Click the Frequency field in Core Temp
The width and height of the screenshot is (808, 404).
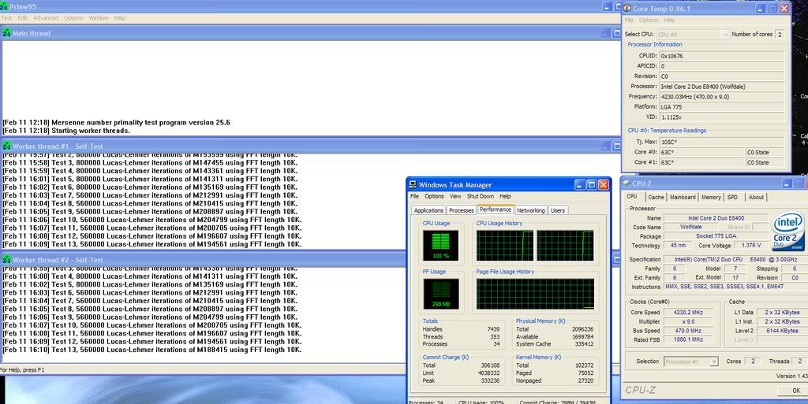[722, 97]
